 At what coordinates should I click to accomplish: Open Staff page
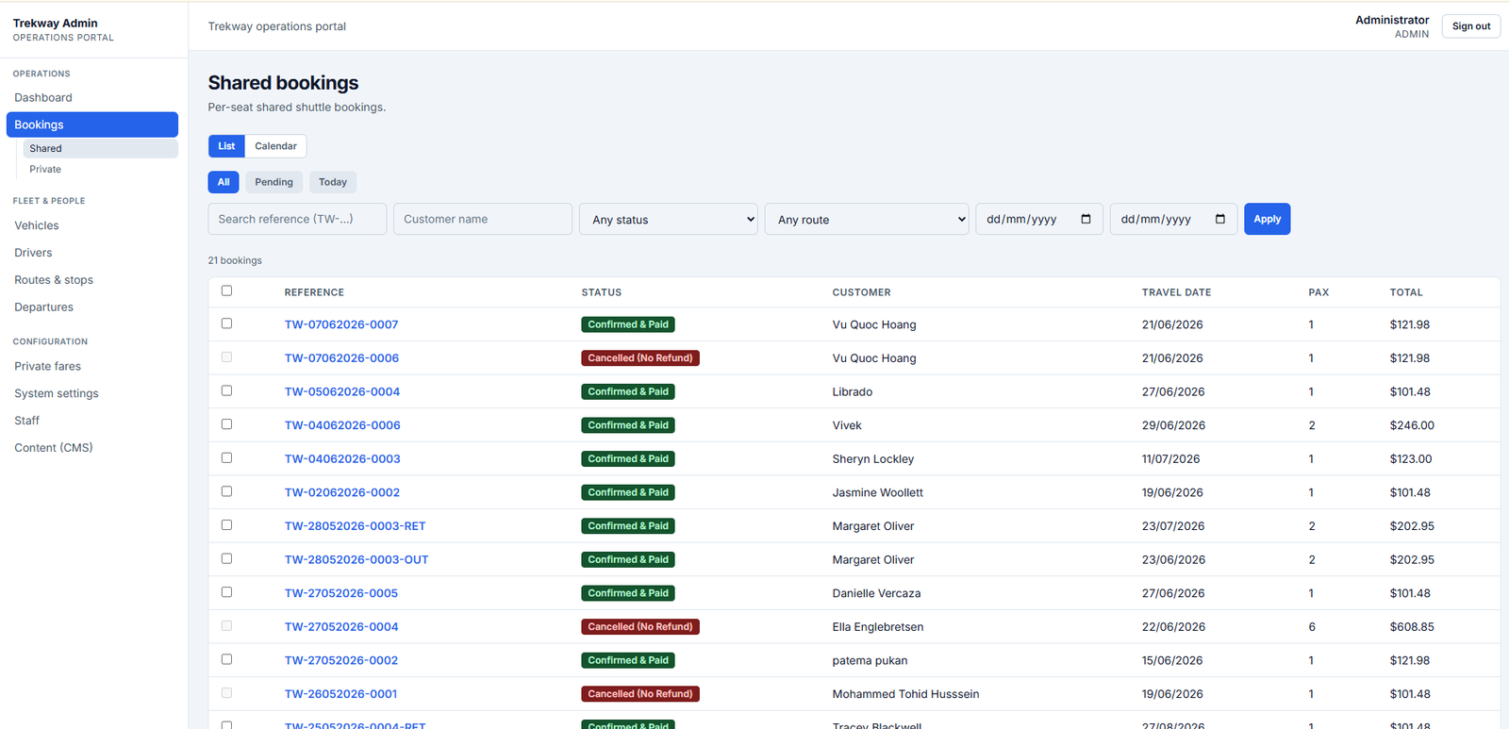[92, 421]
